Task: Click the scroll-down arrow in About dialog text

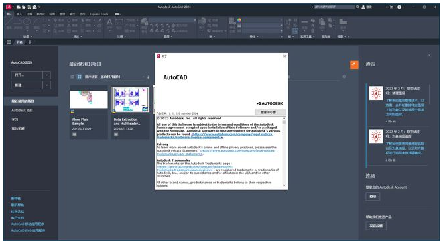Action: point(284,185)
